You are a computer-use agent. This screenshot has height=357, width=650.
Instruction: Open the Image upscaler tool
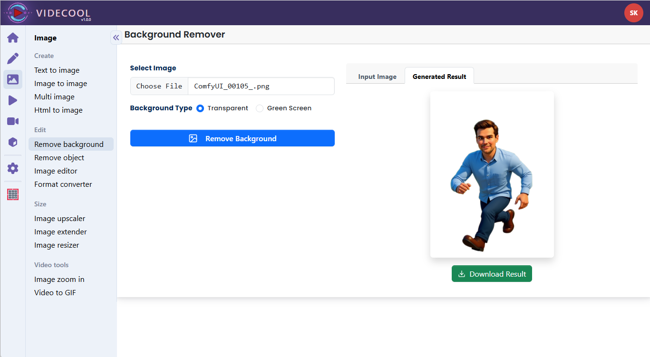[x=59, y=219]
